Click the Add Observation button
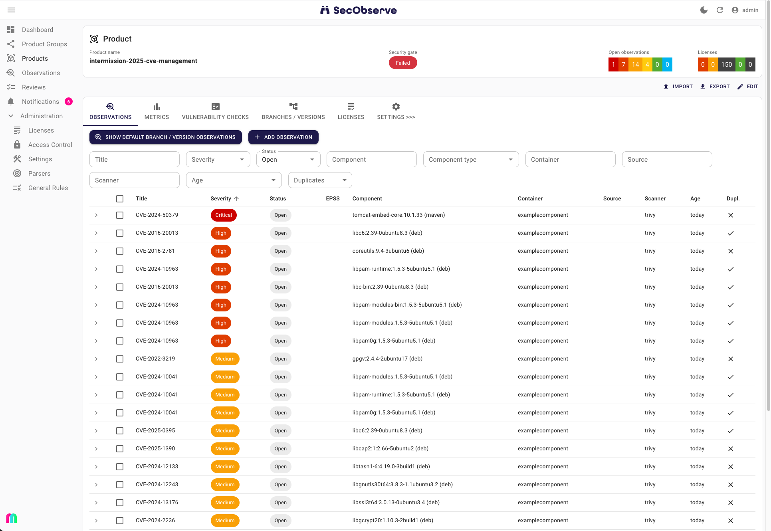Screen dimensions: 771x531 tap(283, 137)
